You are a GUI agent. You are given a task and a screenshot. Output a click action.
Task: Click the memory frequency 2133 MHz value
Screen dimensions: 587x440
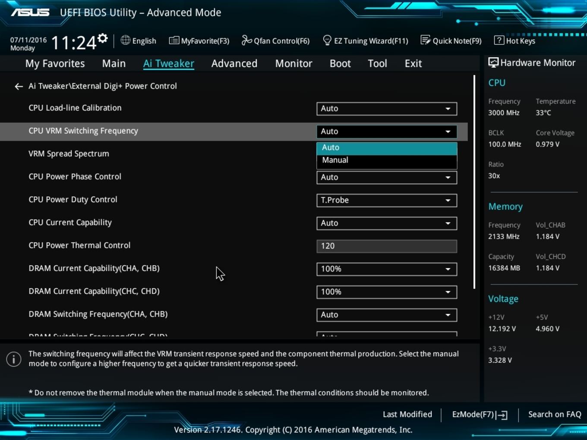pyautogui.click(x=504, y=236)
